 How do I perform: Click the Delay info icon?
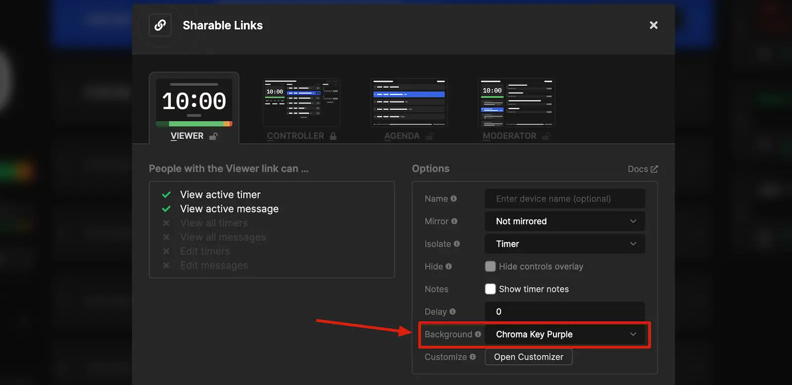point(452,311)
